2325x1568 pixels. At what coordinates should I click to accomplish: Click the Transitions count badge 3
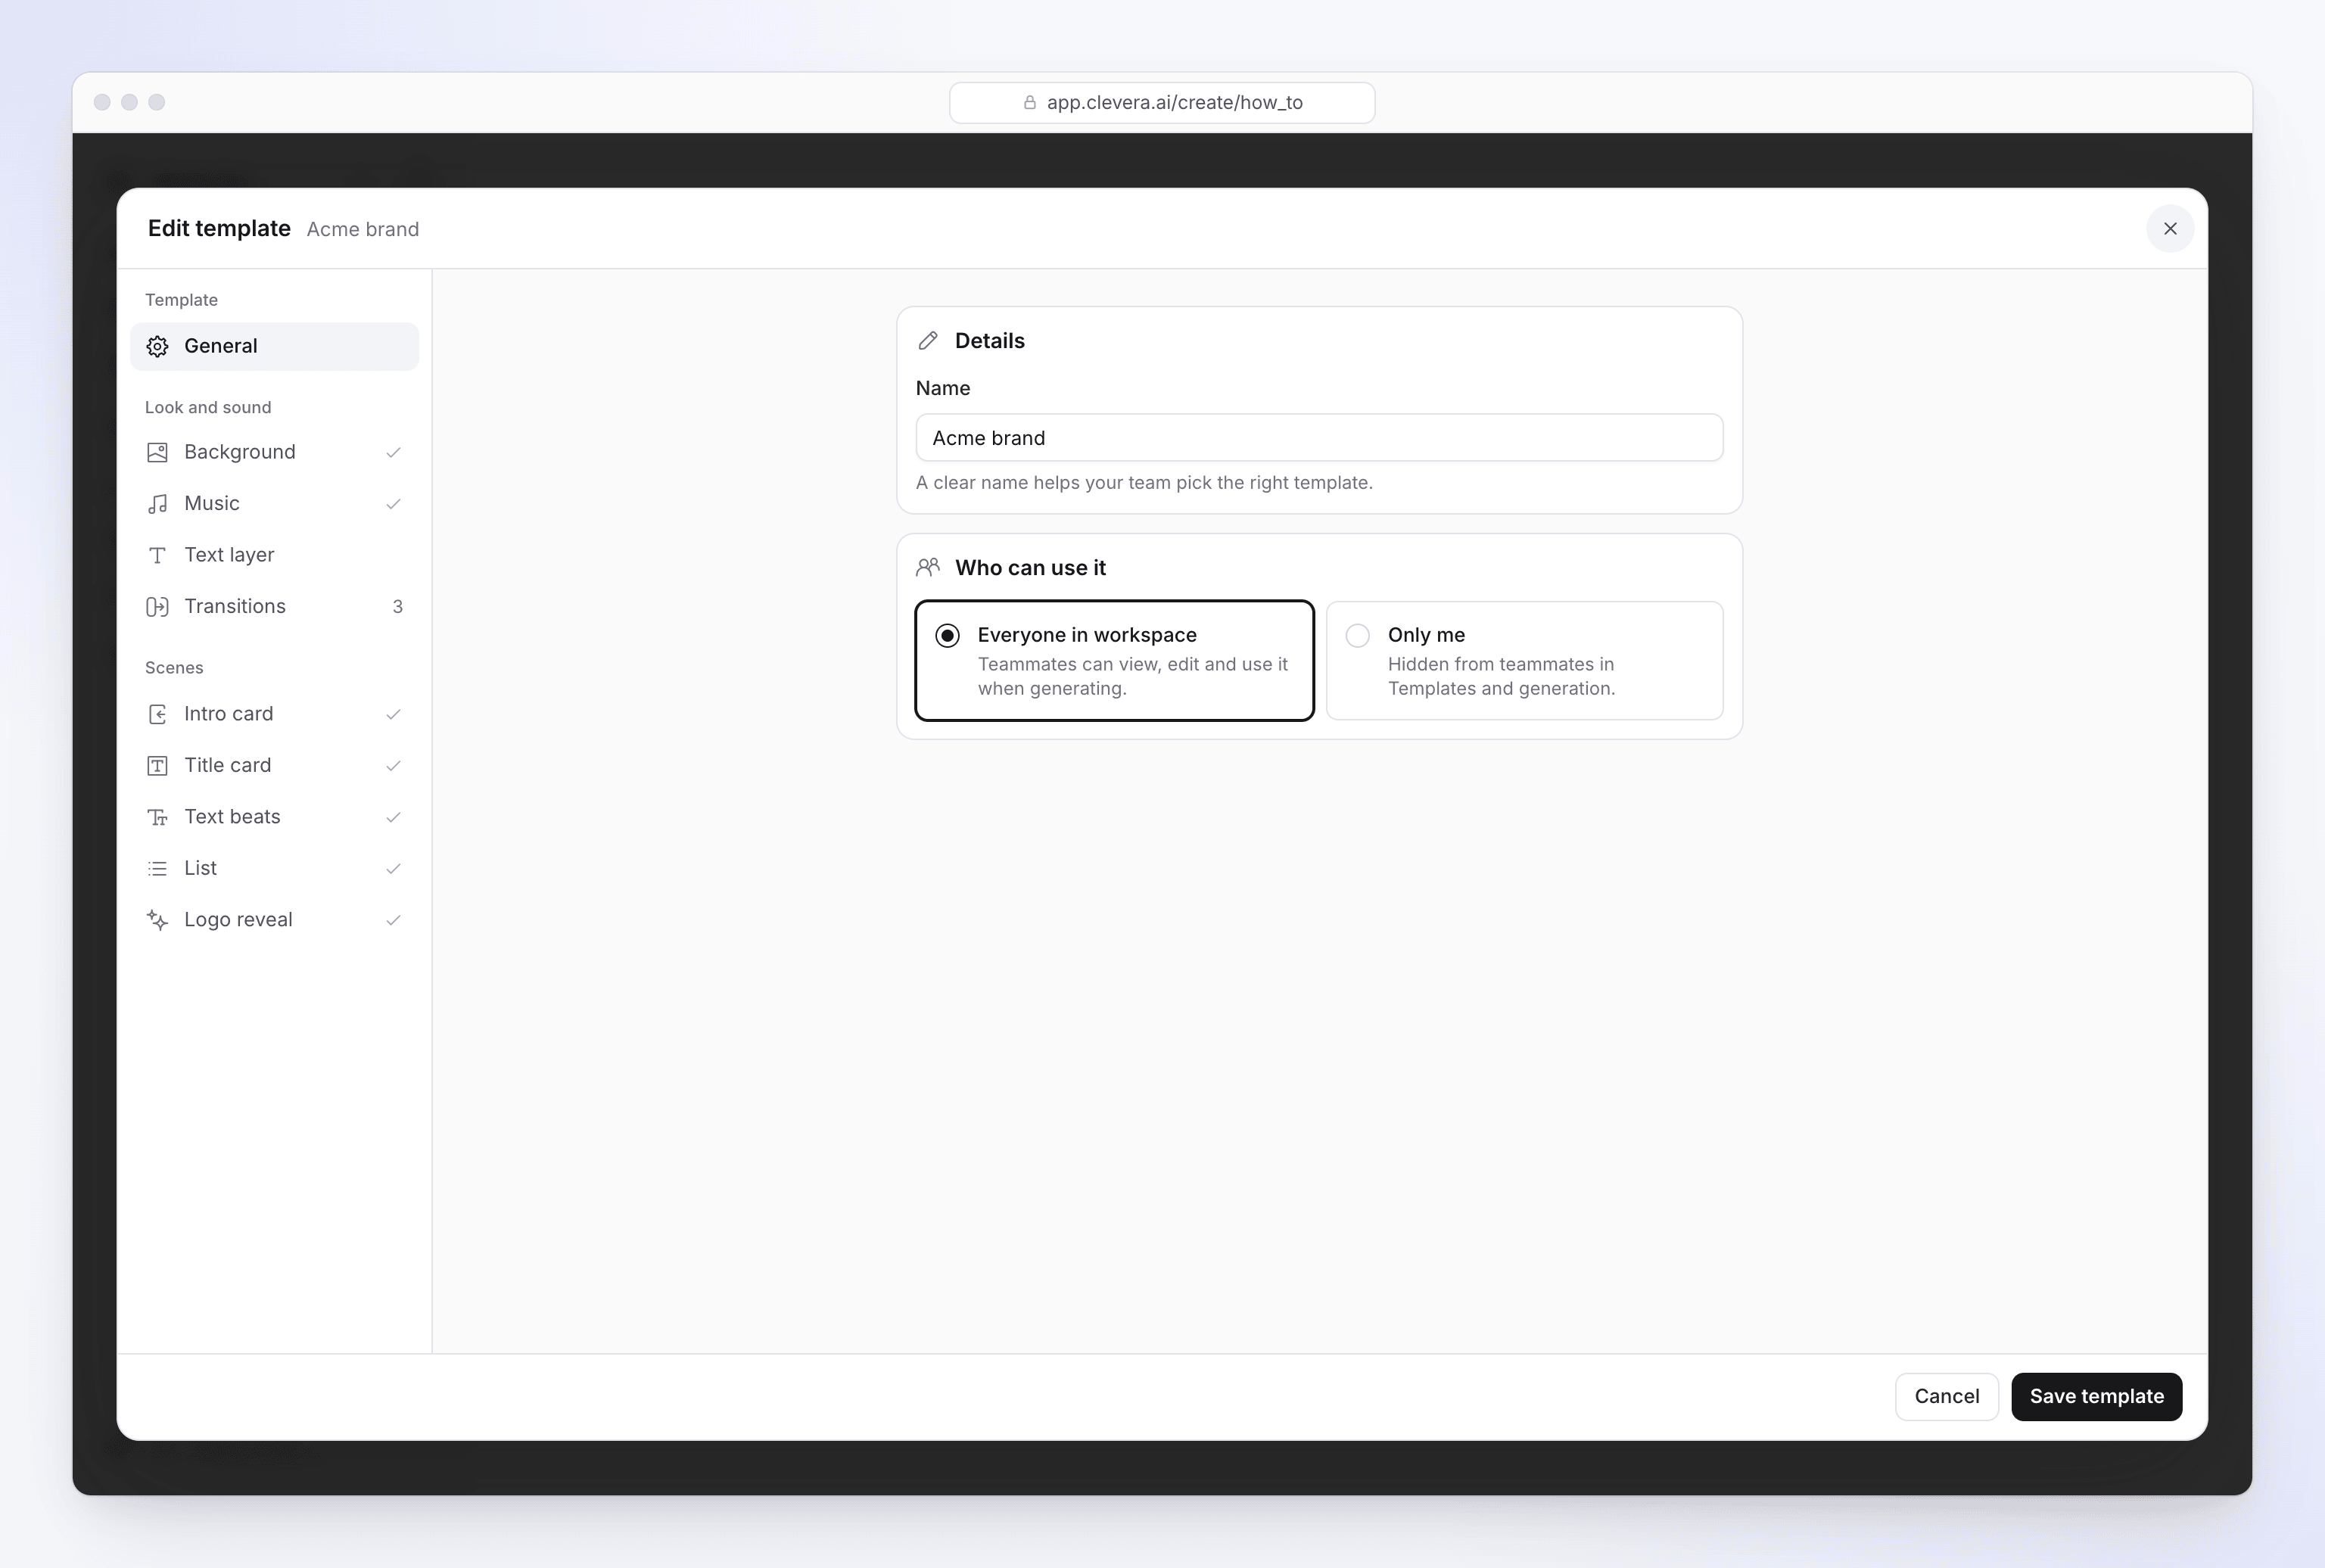[398, 607]
